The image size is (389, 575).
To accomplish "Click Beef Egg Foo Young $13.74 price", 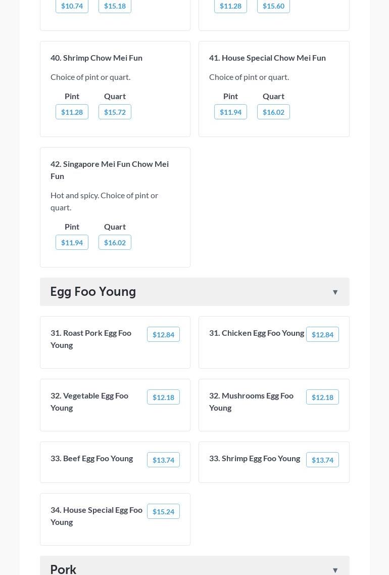I will pos(163,460).
